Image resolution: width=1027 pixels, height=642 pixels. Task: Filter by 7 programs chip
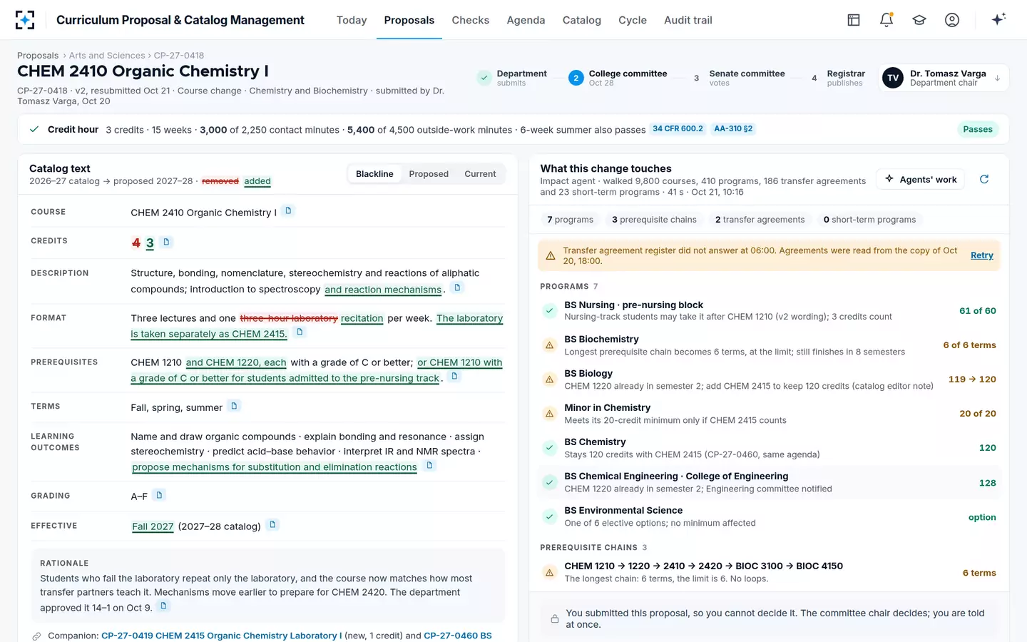570,220
